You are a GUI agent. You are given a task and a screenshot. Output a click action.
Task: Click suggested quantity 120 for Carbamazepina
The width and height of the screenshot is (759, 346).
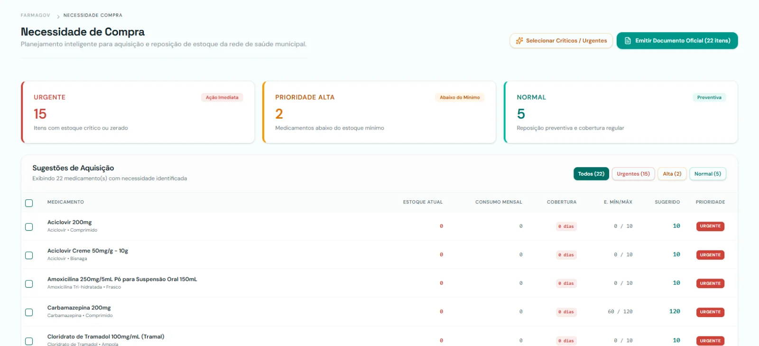click(x=675, y=311)
